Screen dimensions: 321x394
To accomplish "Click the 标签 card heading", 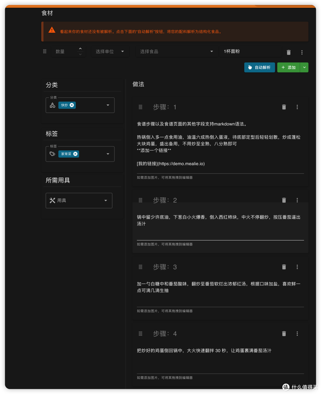I will [52, 134].
